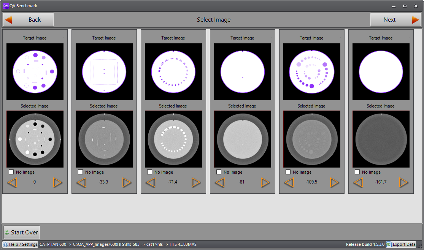Click the target image with spiral dot pattern

point(312,72)
